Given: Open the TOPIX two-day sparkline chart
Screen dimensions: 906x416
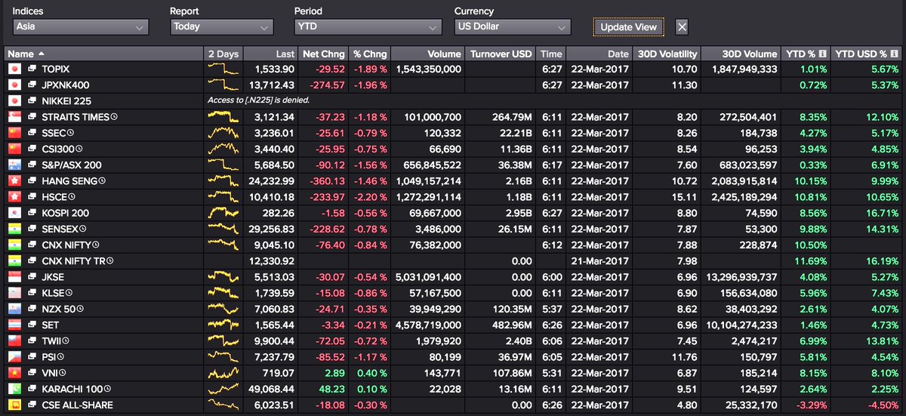Looking at the screenshot, I should click(223, 68).
